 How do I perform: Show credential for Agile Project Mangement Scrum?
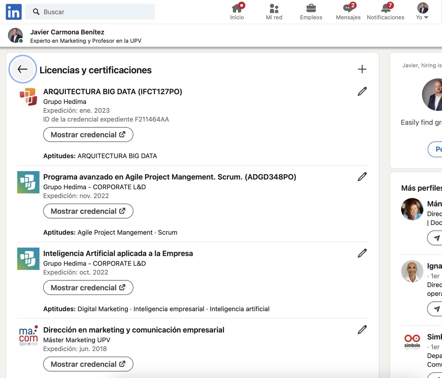[x=88, y=211]
